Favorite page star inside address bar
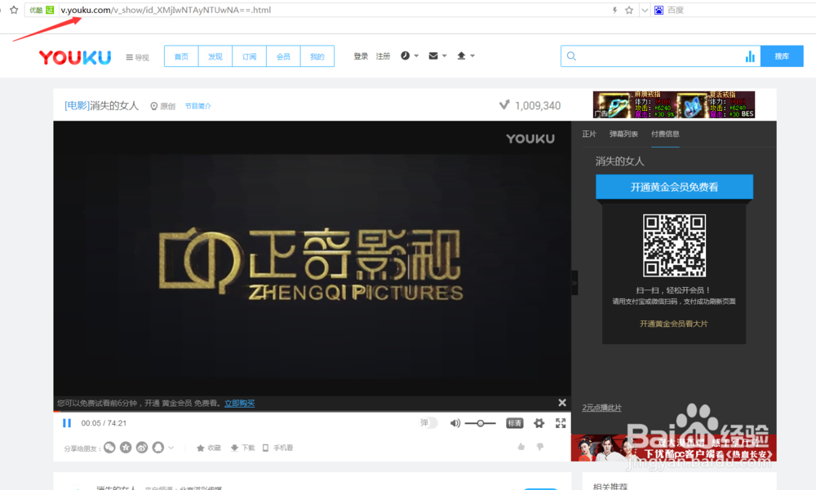This screenshot has height=490, width=816. [629, 10]
